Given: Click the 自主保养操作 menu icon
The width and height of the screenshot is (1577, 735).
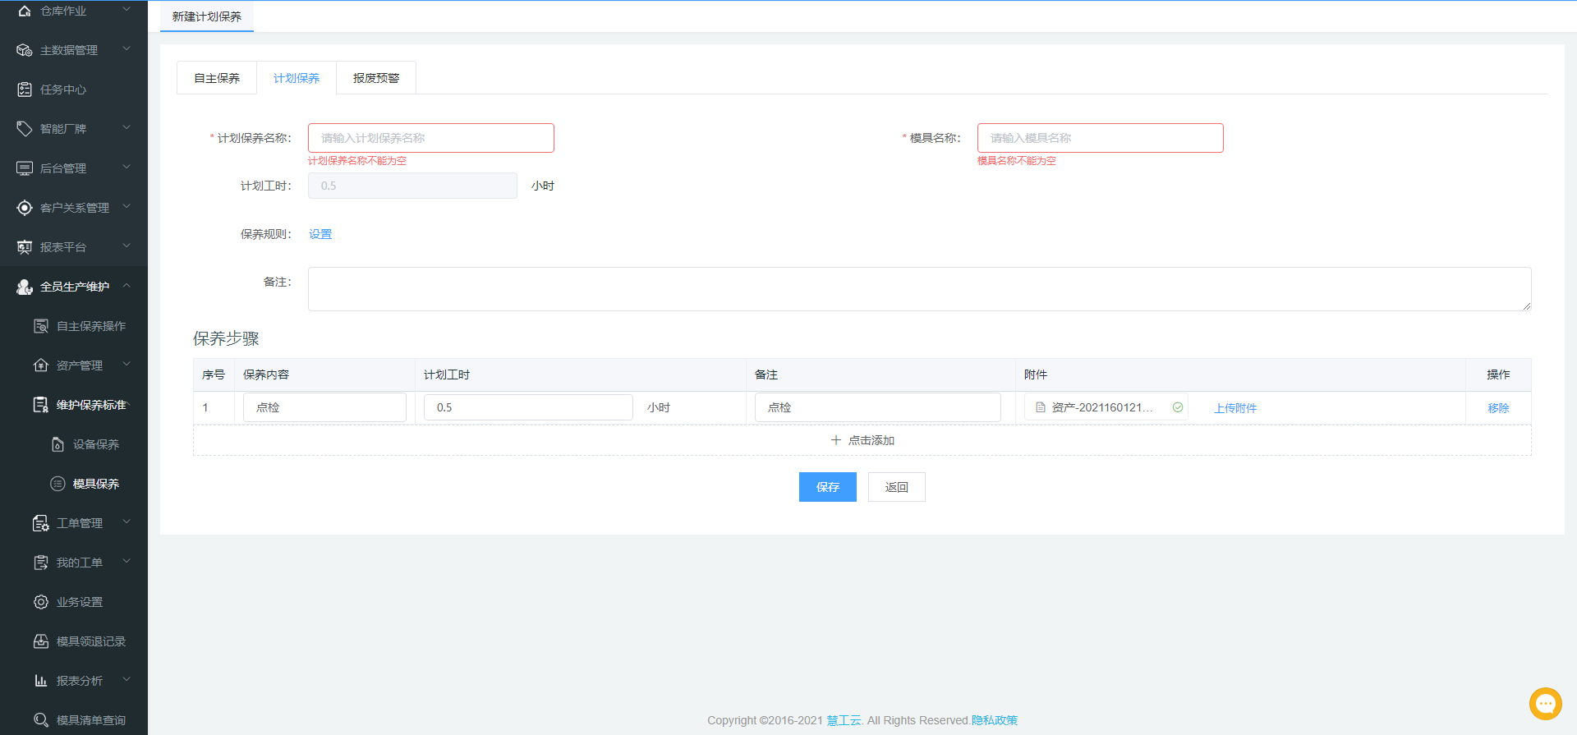Looking at the screenshot, I should tap(41, 326).
